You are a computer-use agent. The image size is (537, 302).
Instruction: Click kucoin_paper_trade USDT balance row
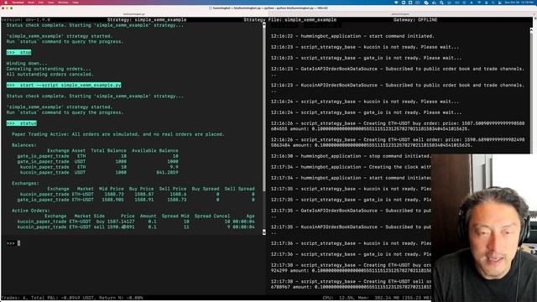coord(97,173)
